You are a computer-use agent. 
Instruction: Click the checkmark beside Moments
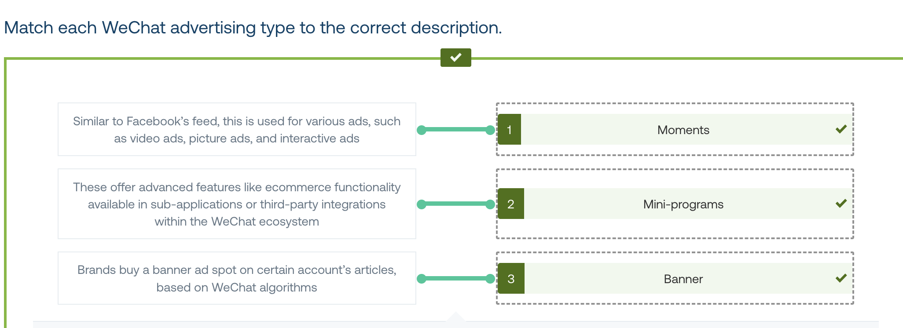(x=841, y=129)
